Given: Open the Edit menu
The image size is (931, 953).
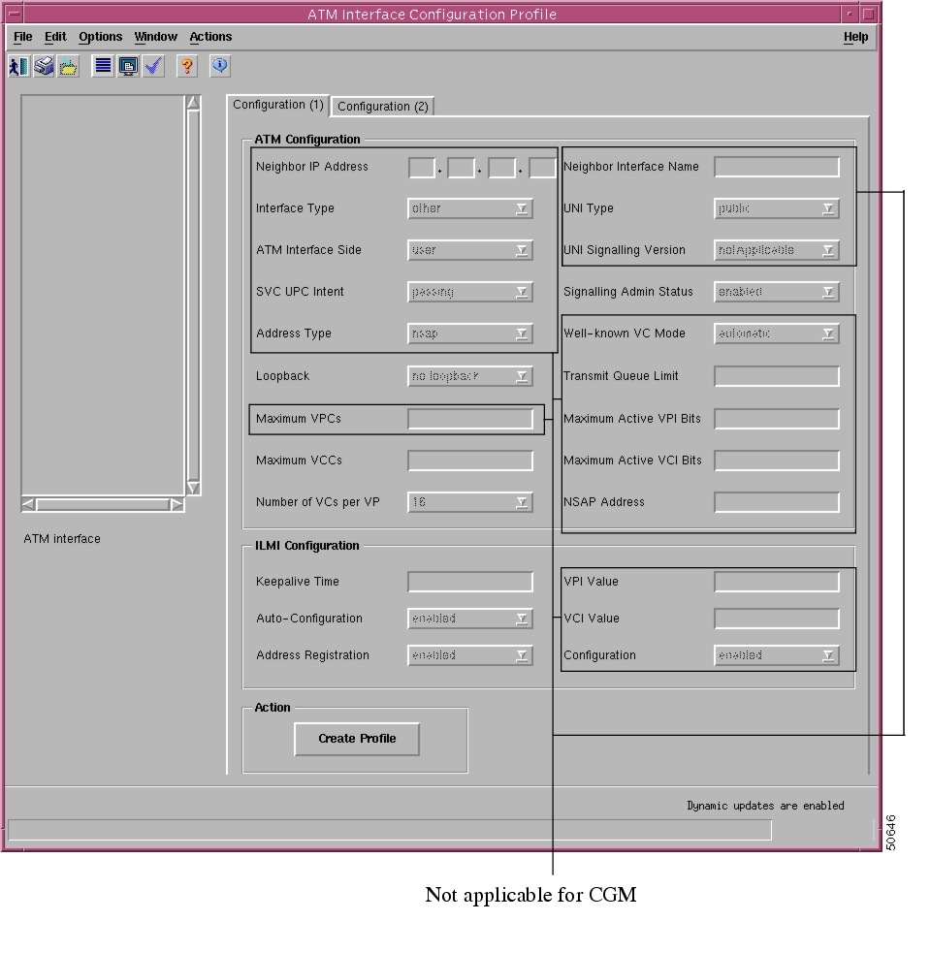Looking at the screenshot, I should pyautogui.click(x=55, y=37).
